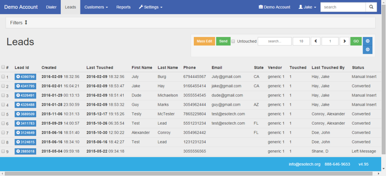Click the v4.95 version text
Image resolution: width=386 pixels, height=176 pixels.
coord(363,164)
